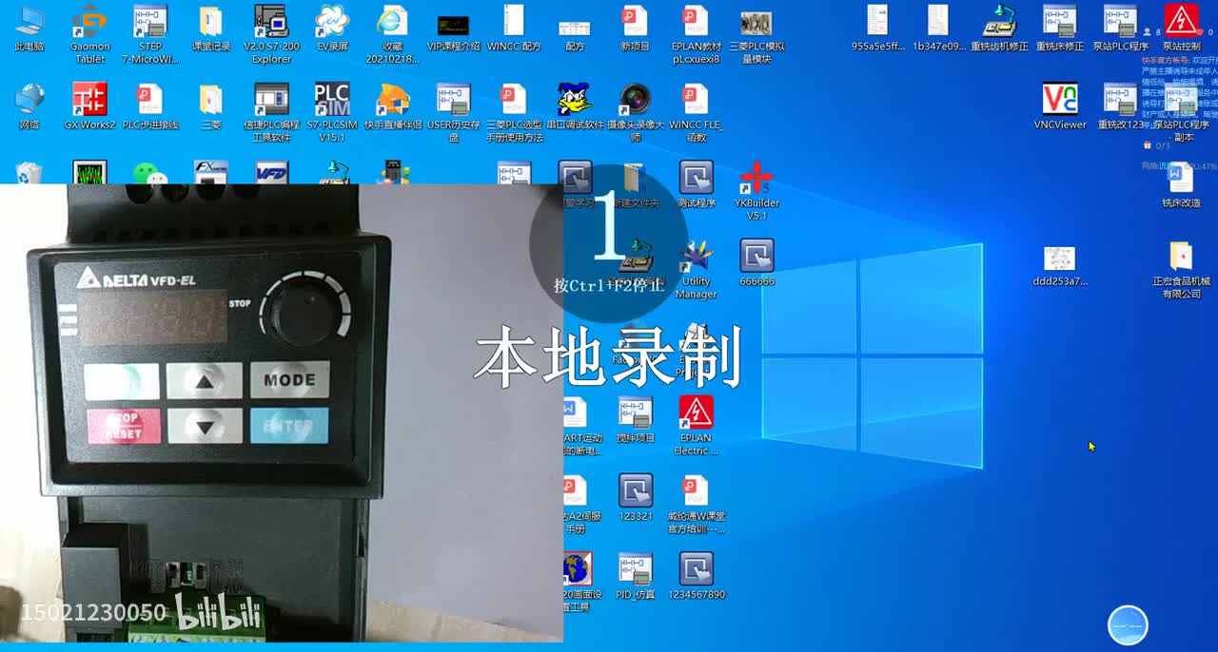Open the VIP课程介绍 file
This screenshot has width=1218, height=652.
click(453, 29)
